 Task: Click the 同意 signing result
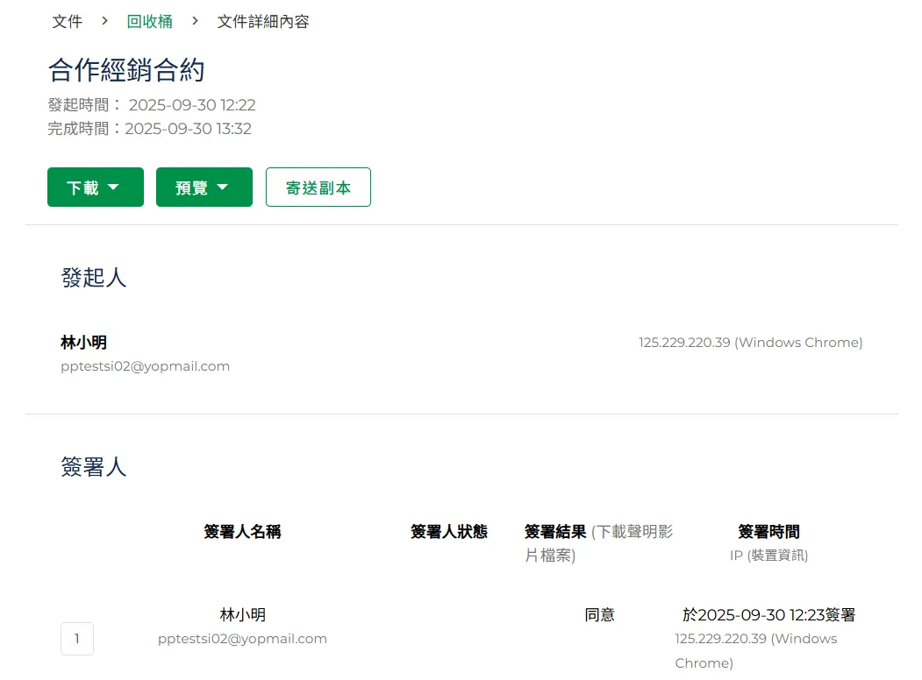(x=600, y=615)
